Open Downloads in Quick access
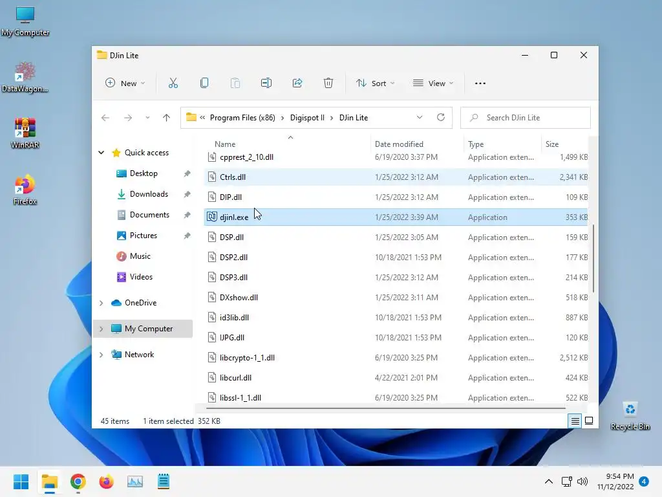 149,194
